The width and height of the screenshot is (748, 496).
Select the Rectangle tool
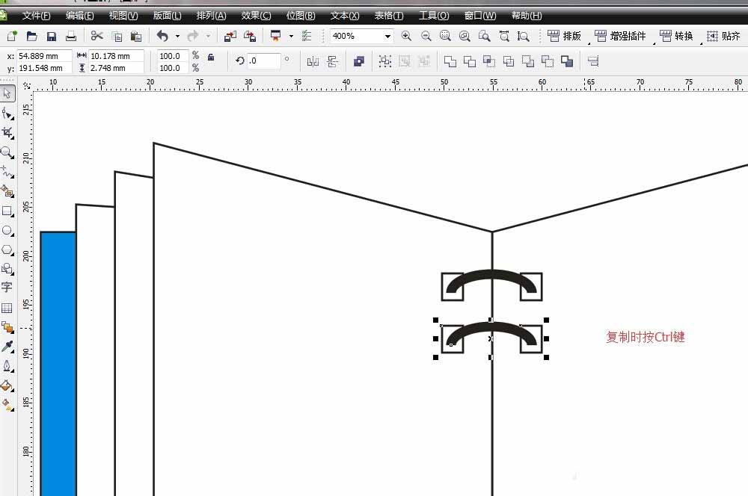[x=7, y=211]
